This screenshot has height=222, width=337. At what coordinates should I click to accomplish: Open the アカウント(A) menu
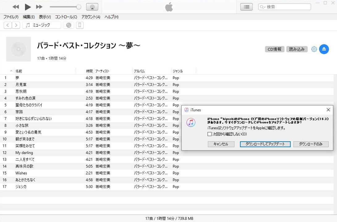tap(91, 17)
